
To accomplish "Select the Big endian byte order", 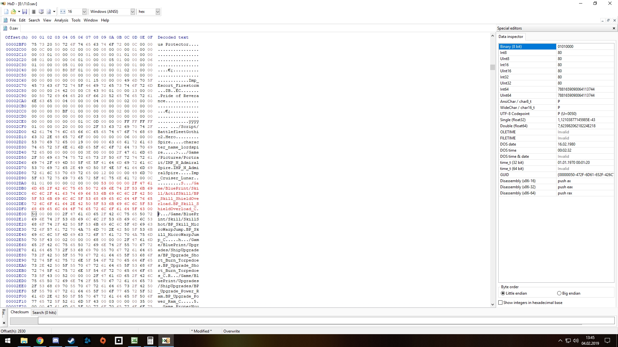I will (x=559, y=293).
